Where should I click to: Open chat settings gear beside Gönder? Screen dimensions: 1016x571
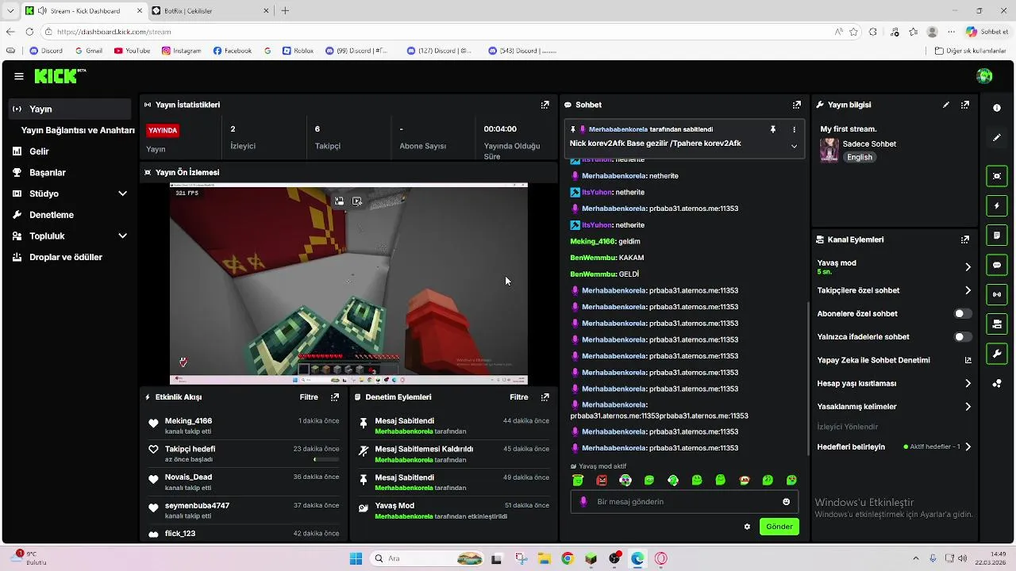pos(747,527)
